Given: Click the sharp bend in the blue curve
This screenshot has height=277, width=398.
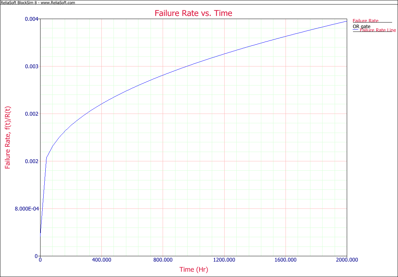Looking at the screenshot, I should [x=46, y=158].
